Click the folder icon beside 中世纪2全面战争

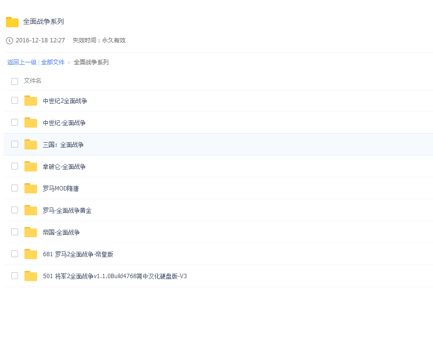click(31, 100)
